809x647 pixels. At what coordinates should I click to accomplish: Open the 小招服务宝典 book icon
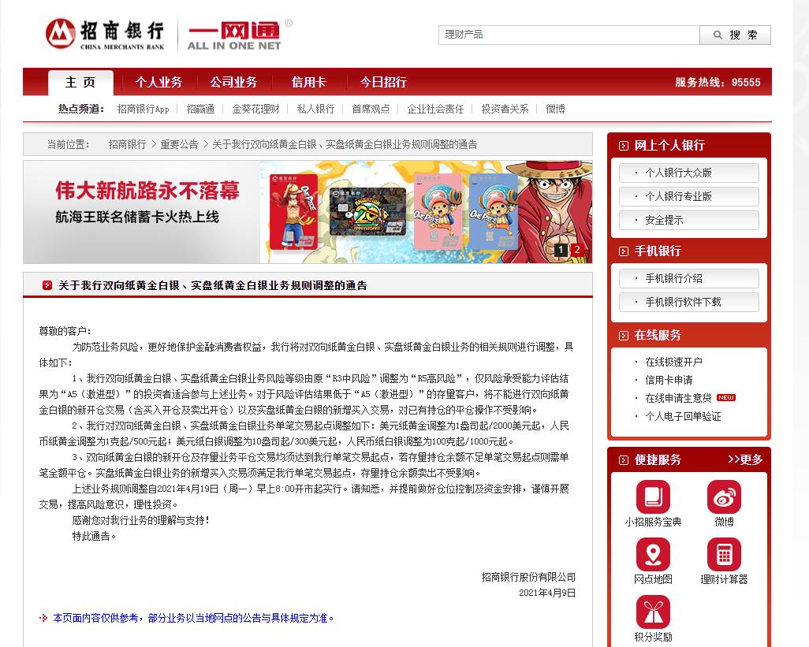click(653, 497)
